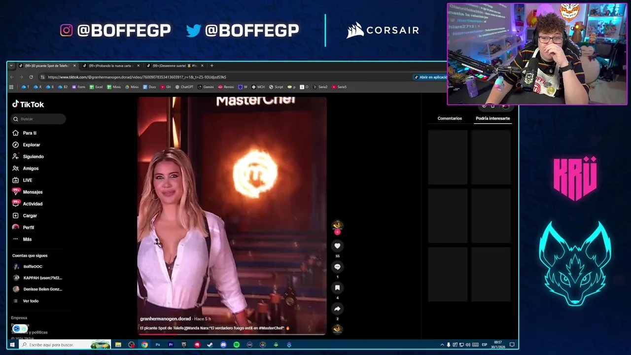Open the Serie2 bookmark
The width and height of the screenshot is (631, 355).
click(x=320, y=87)
